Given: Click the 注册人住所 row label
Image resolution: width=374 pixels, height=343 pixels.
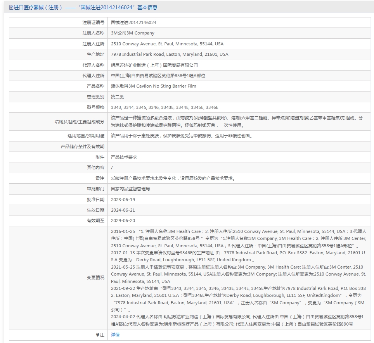Looking at the screenshot, I should (x=93, y=44).
